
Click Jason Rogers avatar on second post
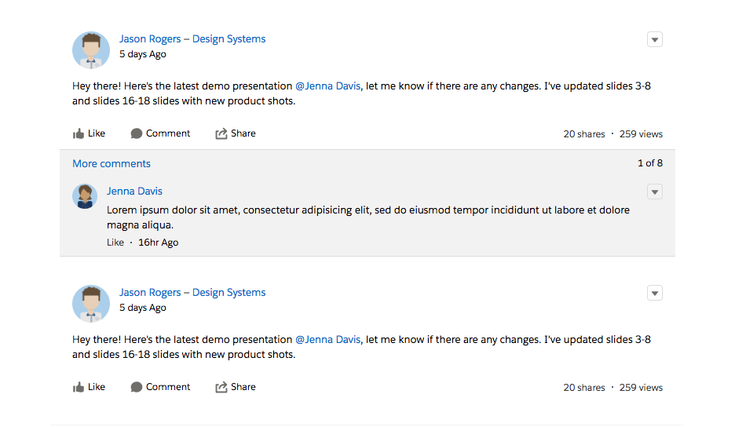(91, 304)
